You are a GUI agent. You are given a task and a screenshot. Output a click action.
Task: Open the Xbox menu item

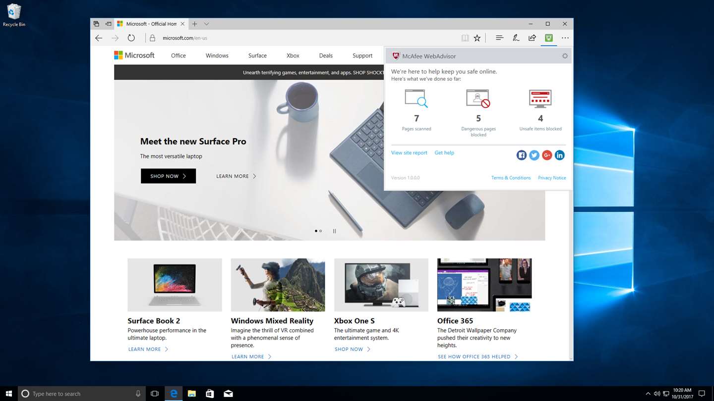tap(293, 56)
